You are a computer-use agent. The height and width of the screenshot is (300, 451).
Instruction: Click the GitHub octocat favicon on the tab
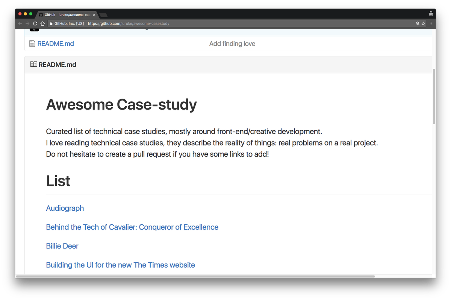[40, 15]
